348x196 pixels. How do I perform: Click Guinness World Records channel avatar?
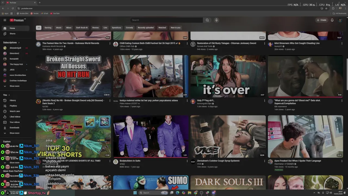(x=38, y=44)
